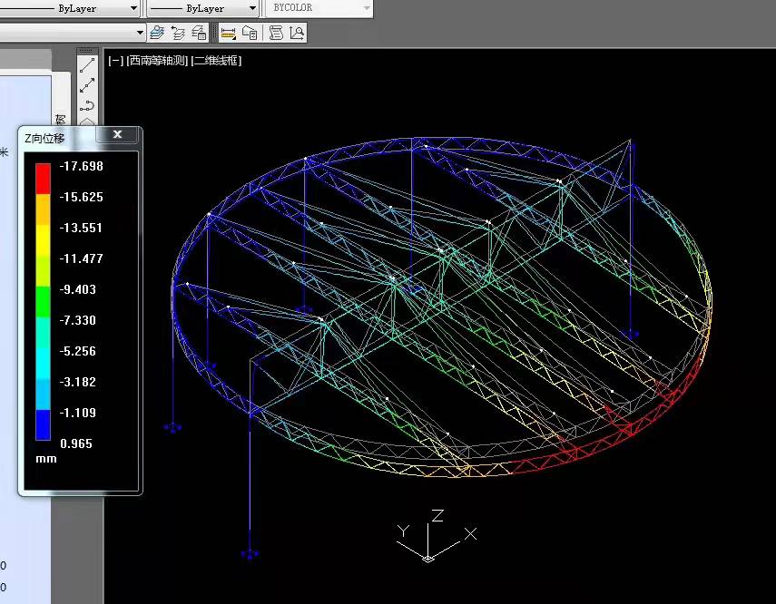Screen dimensions: 776x604
Task: Click the [-] viewport controls label
Action: [x=115, y=61]
